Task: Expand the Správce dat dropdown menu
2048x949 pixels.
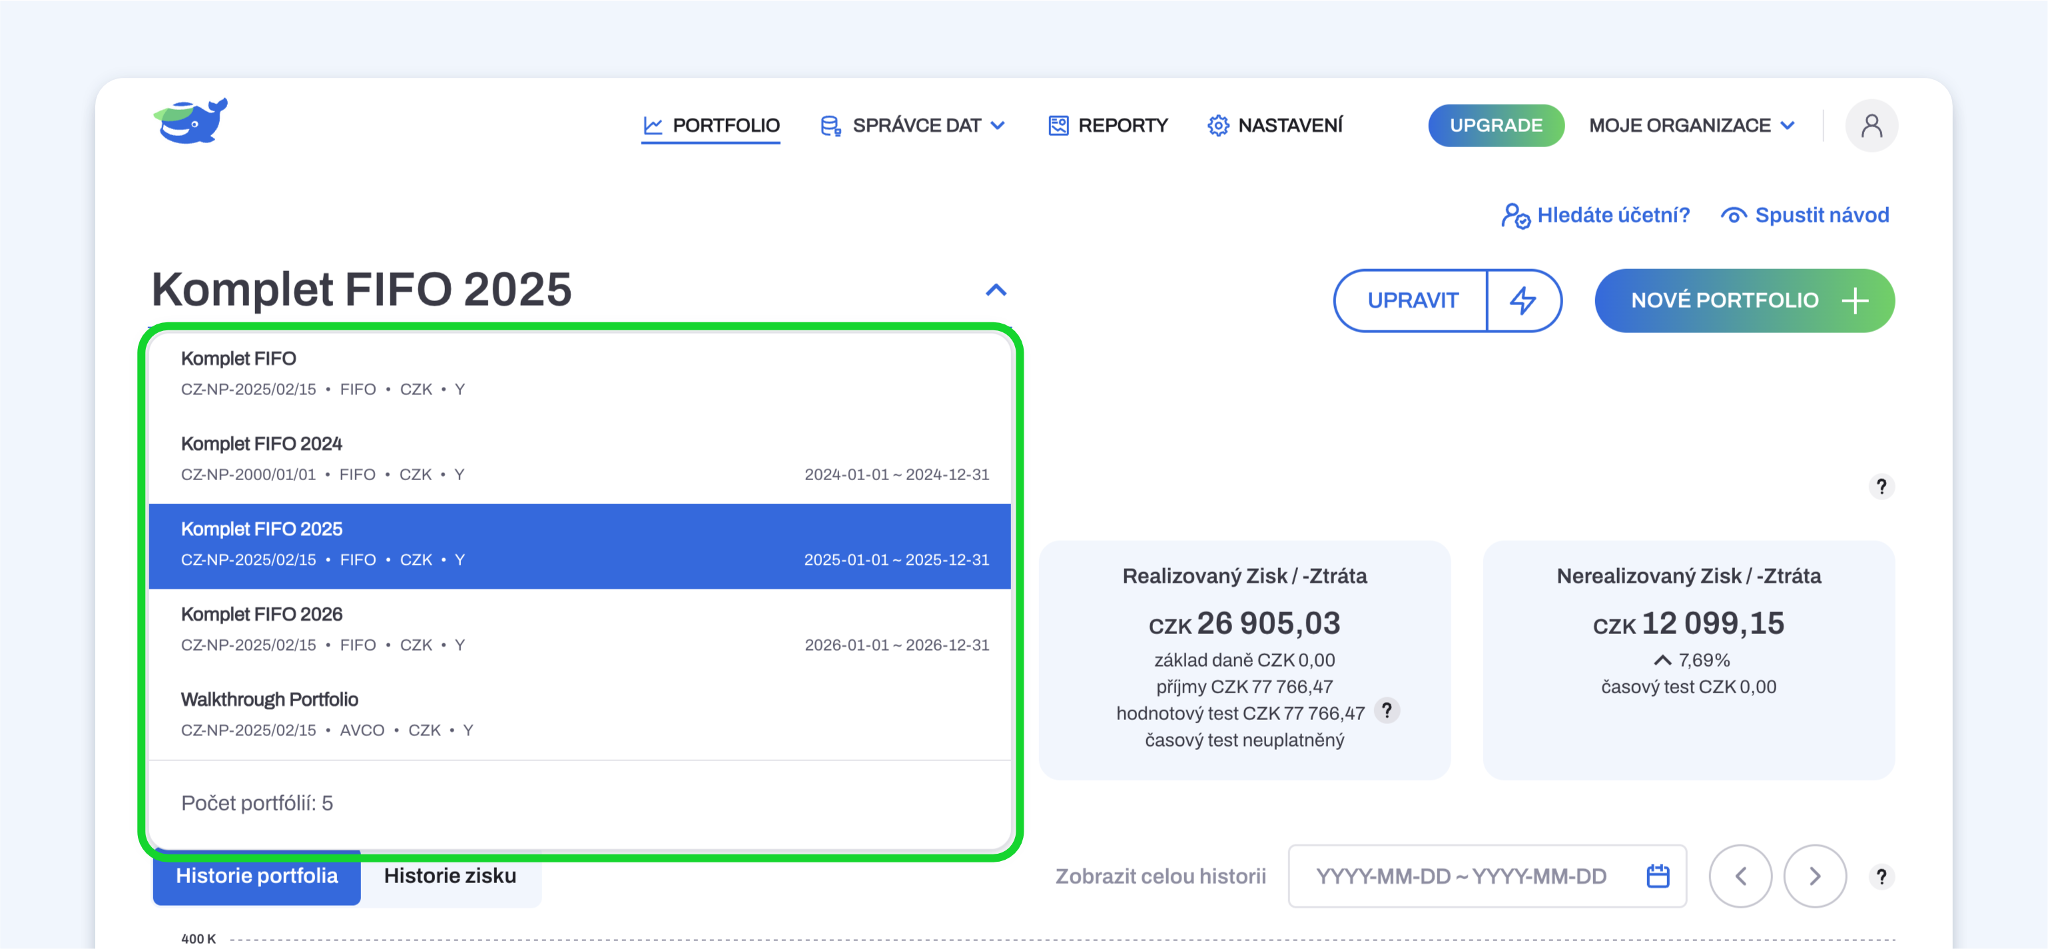Action: click(x=912, y=126)
